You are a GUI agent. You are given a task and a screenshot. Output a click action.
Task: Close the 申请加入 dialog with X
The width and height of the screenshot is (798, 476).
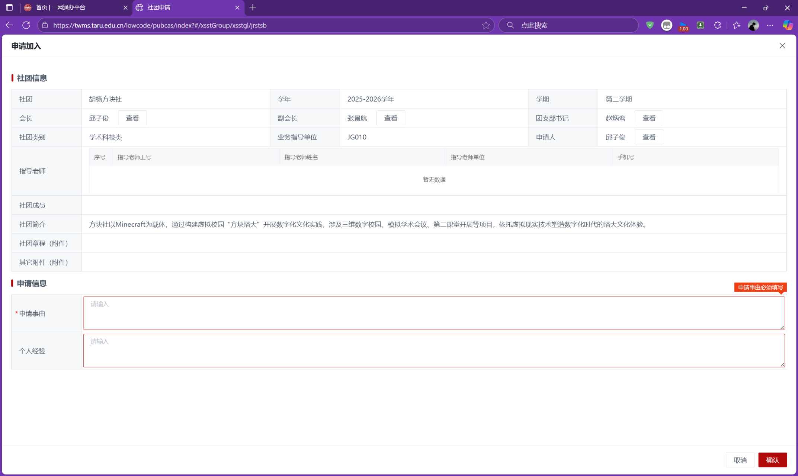[x=782, y=46]
